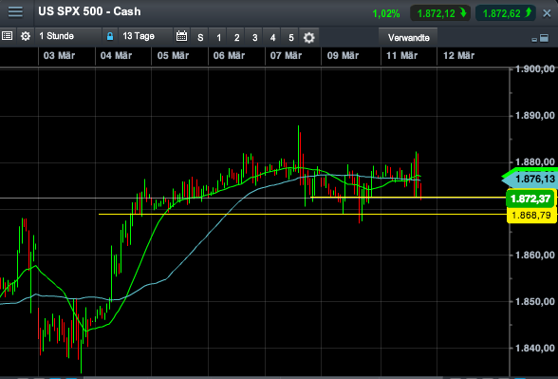Open chart settings gear next to 1 Stunde
Image resolution: width=558 pixels, height=379 pixels.
(x=26, y=36)
